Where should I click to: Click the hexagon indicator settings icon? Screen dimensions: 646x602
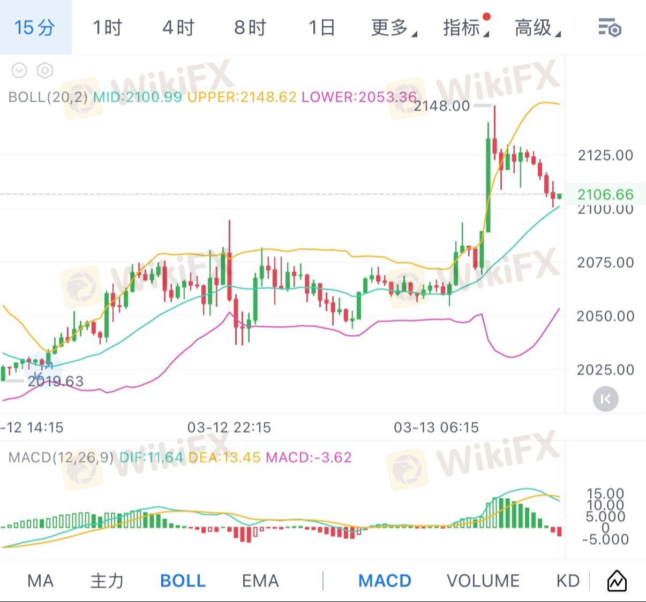click(45, 70)
